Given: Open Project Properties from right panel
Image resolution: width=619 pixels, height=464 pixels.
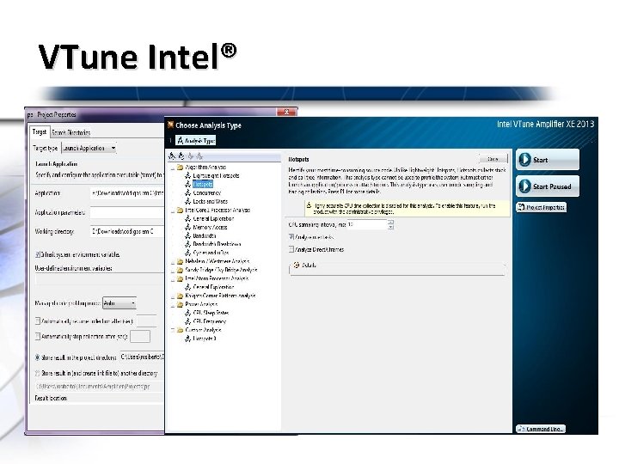Looking at the screenshot, I should tap(542, 207).
